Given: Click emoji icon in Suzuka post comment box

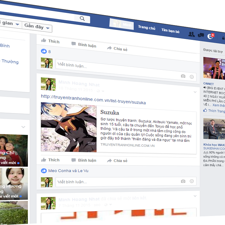Looking at the screenshot, I should click(192, 181).
